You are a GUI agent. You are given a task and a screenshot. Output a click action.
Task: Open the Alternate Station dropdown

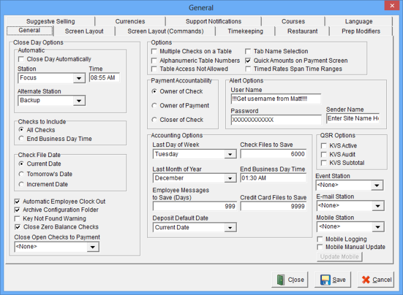pos(79,101)
